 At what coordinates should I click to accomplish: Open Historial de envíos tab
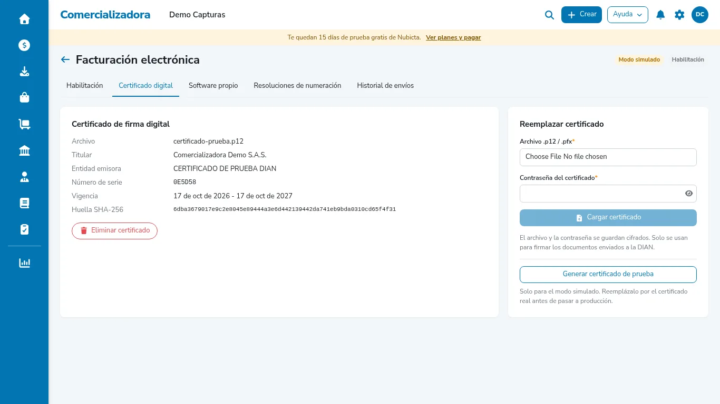coord(385,86)
